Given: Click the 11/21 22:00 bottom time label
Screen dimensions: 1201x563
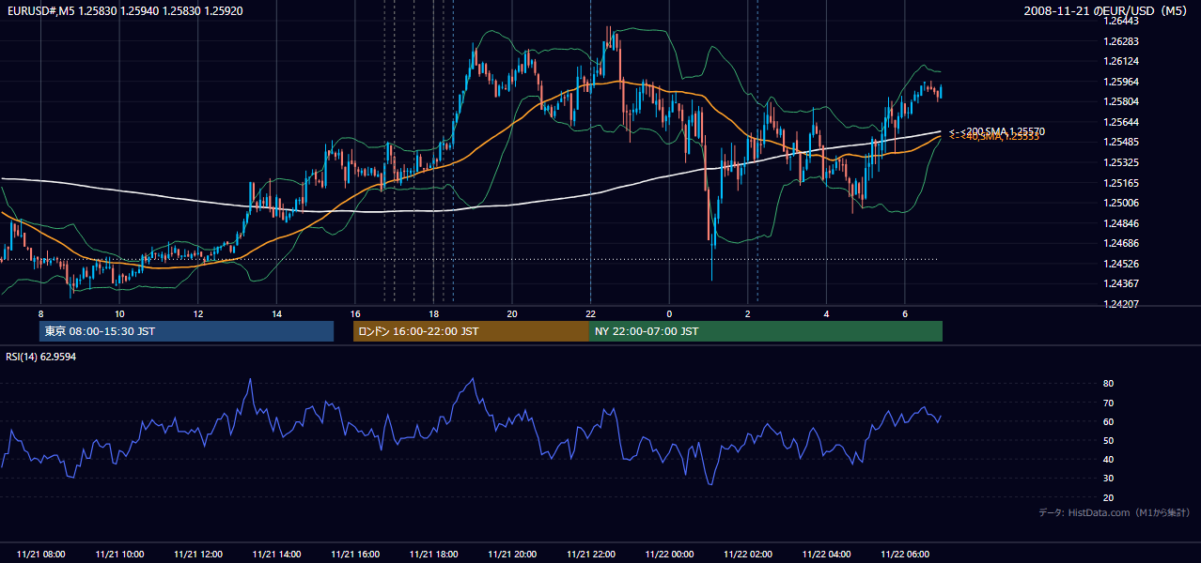Looking at the screenshot, I should click(x=591, y=555).
